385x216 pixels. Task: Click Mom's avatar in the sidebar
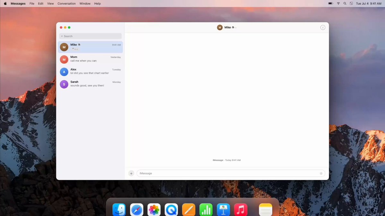(x=64, y=60)
